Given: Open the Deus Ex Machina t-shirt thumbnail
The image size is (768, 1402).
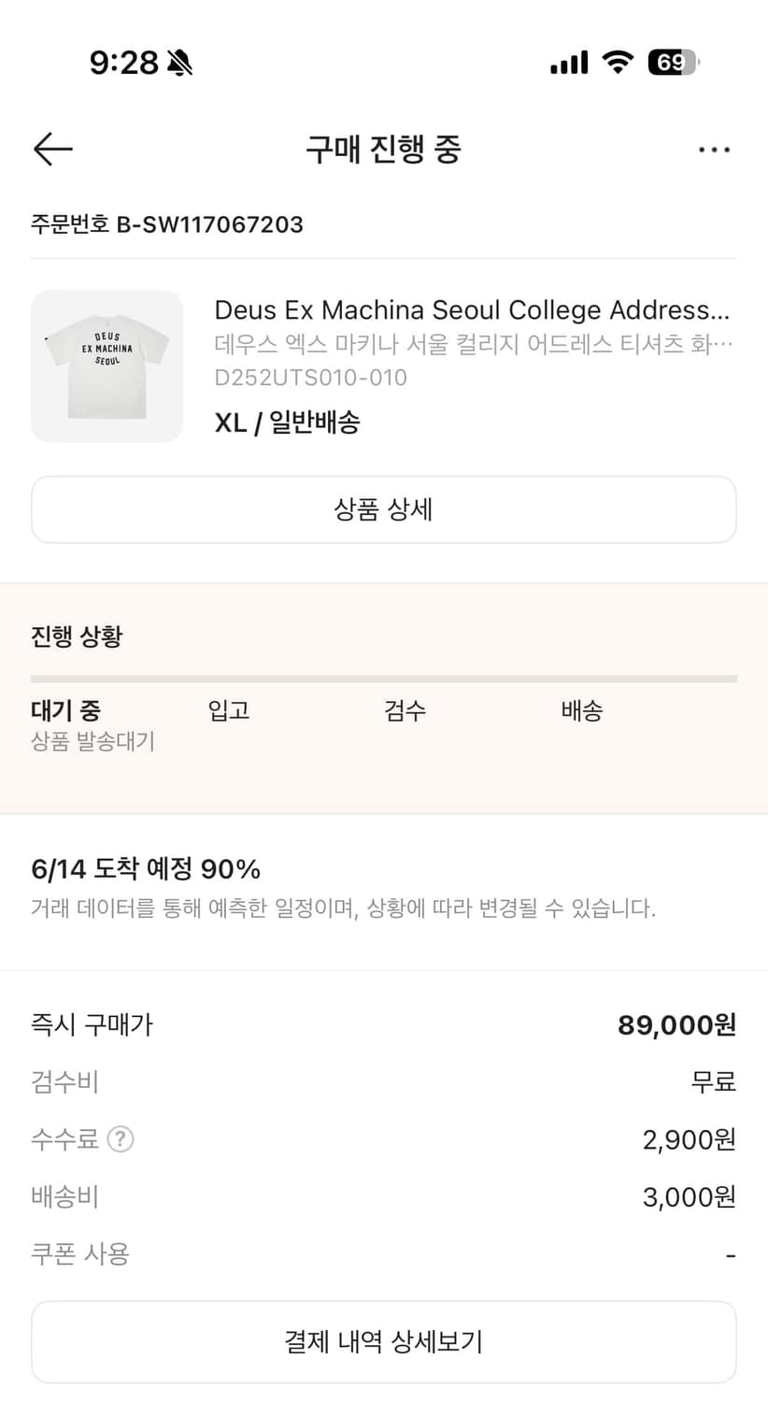Looking at the screenshot, I should (x=107, y=365).
